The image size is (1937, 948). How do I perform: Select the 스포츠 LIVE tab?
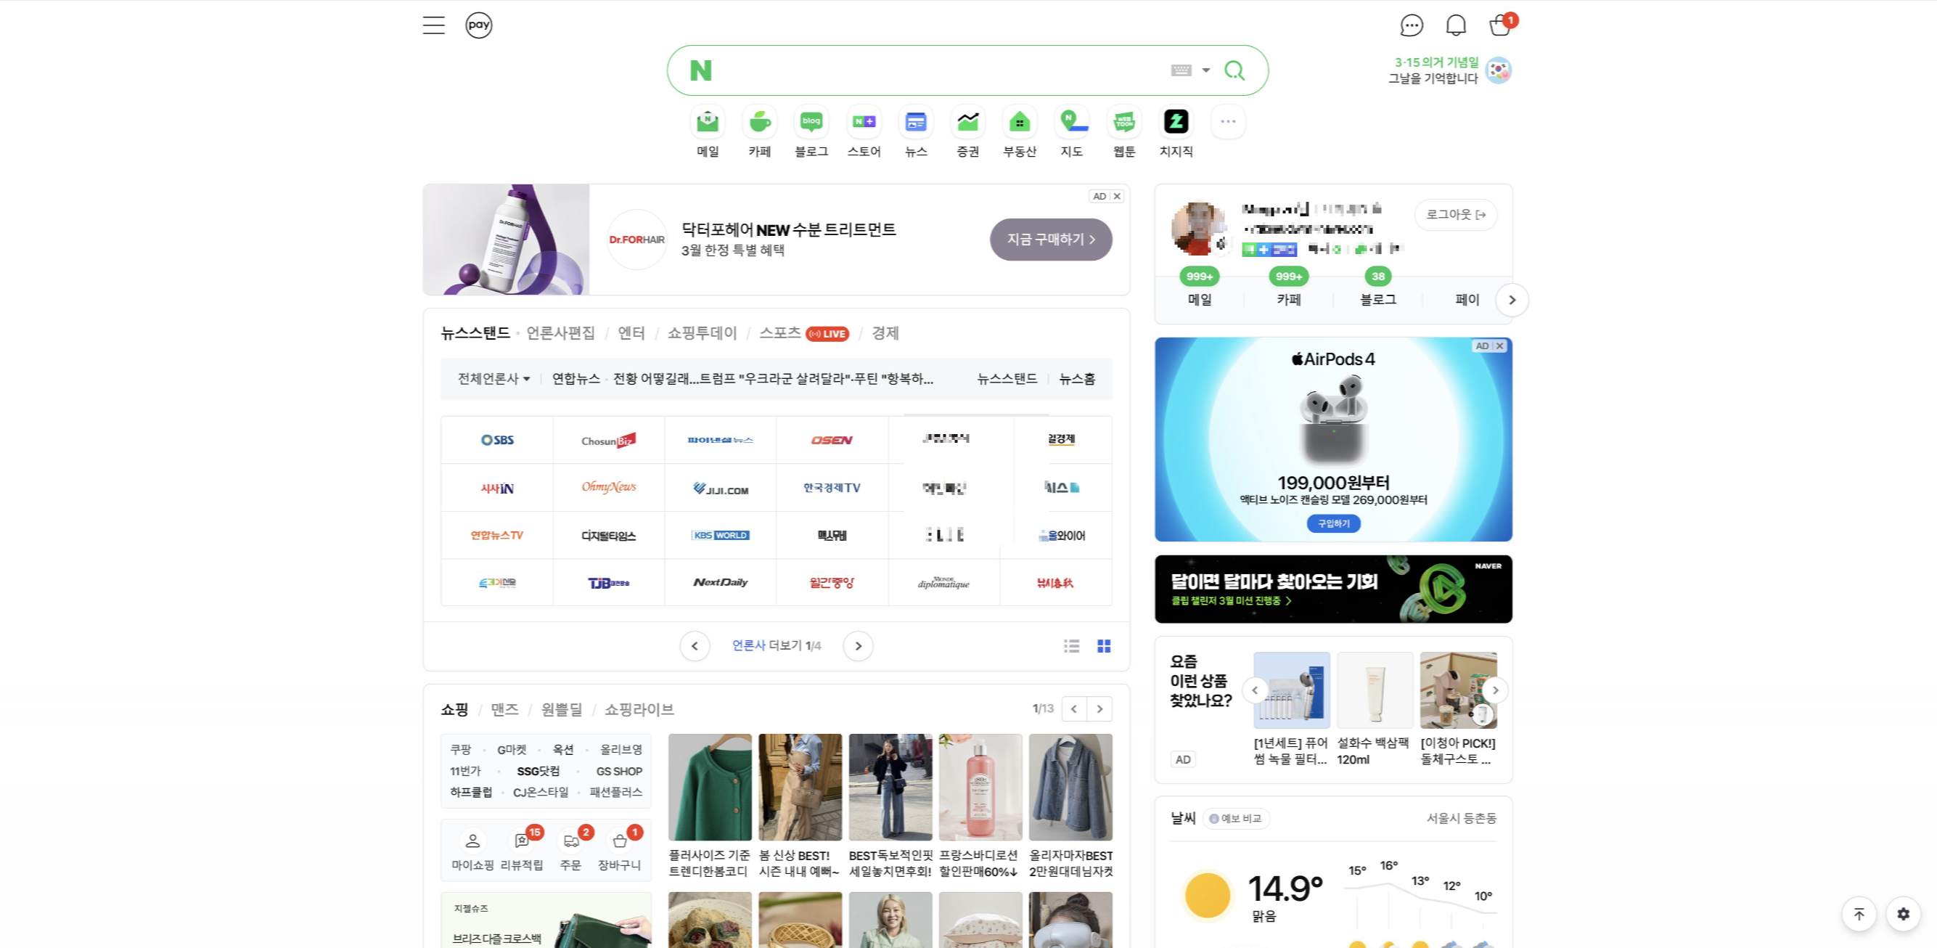(x=779, y=333)
